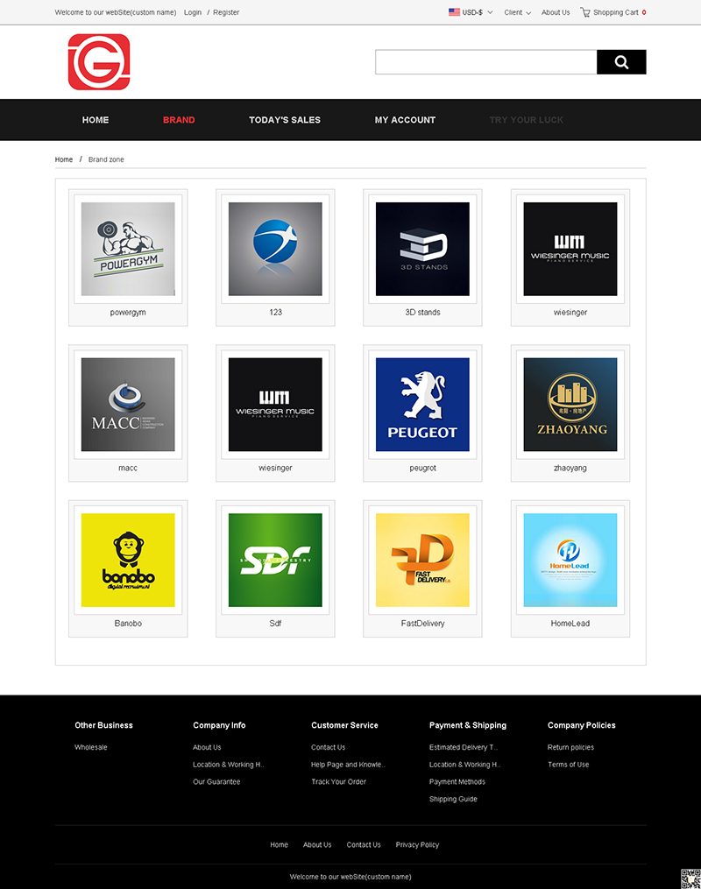Image resolution: width=701 pixels, height=889 pixels.
Task: Click About Us in bottom footer bar
Action: (317, 845)
